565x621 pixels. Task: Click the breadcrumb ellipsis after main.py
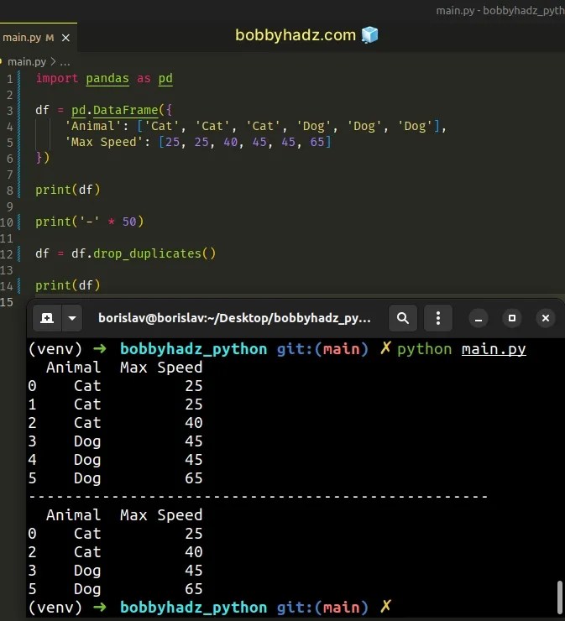(x=65, y=62)
